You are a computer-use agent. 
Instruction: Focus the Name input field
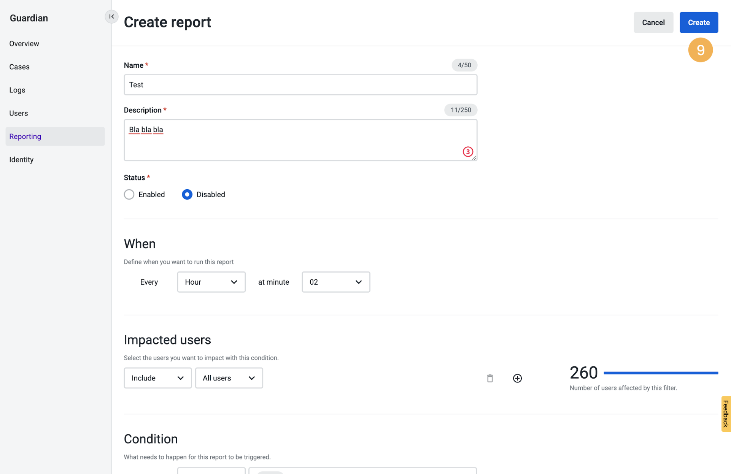300,85
